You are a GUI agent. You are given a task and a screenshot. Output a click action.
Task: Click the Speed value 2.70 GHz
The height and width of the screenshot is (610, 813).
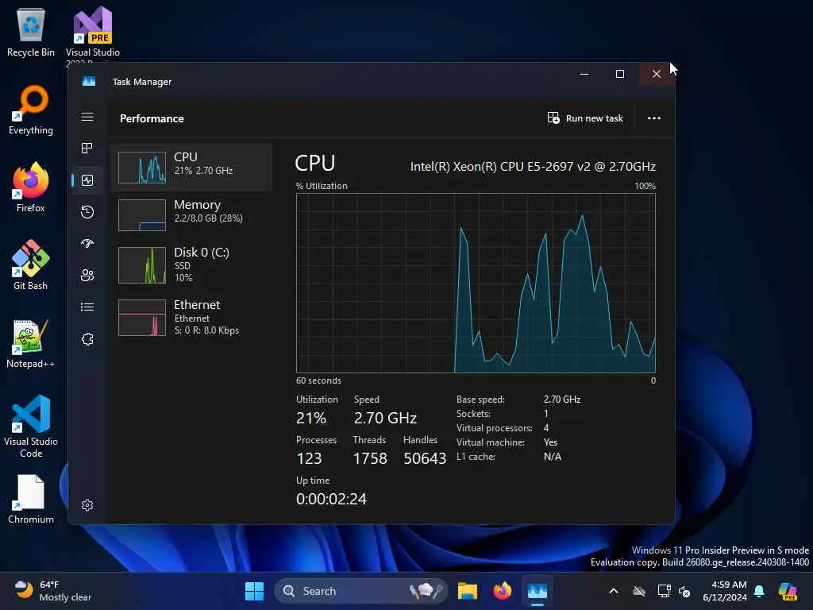click(x=385, y=418)
